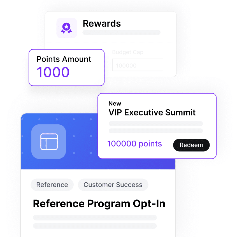Select the Reference tag
This screenshot has height=237, width=237.
coord(52,185)
